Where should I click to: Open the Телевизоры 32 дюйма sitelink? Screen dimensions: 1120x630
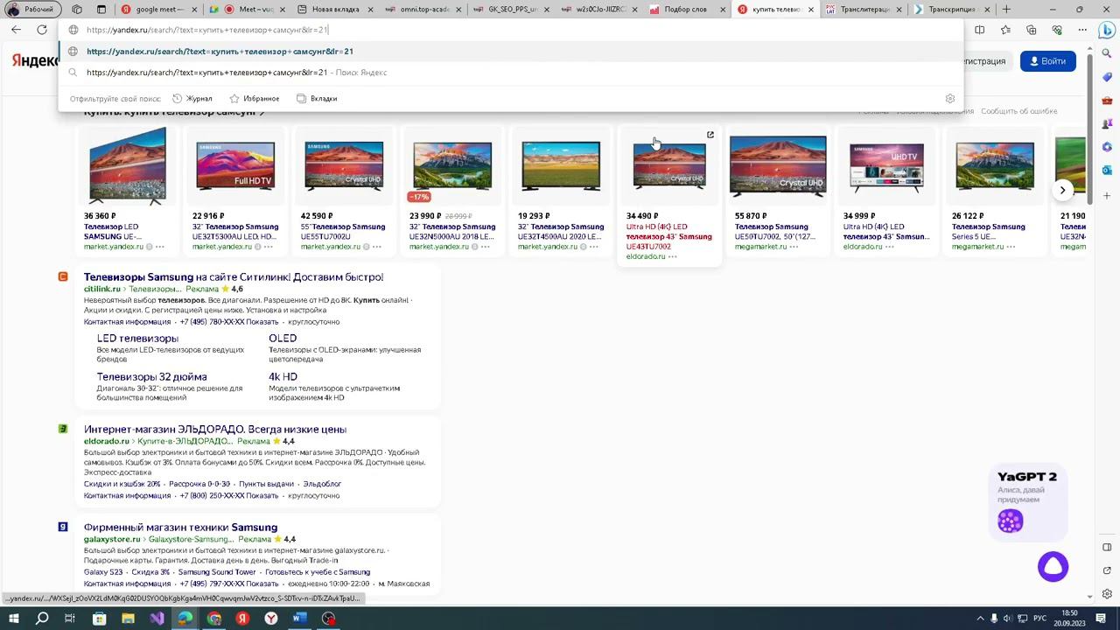pyautogui.click(x=152, y=377)
